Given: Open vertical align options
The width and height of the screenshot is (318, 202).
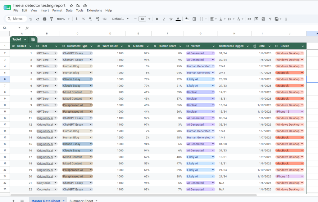Looking at the screenshot, I should [222, 19].
